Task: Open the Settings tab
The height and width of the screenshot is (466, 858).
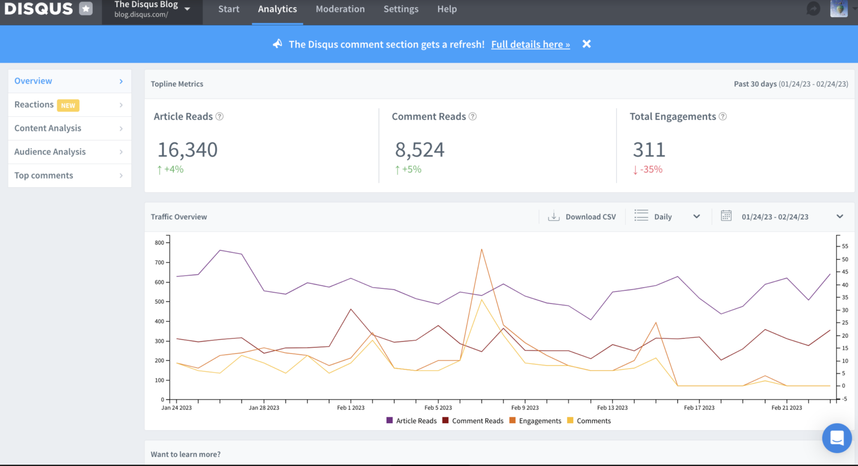Action: (401, 9)
